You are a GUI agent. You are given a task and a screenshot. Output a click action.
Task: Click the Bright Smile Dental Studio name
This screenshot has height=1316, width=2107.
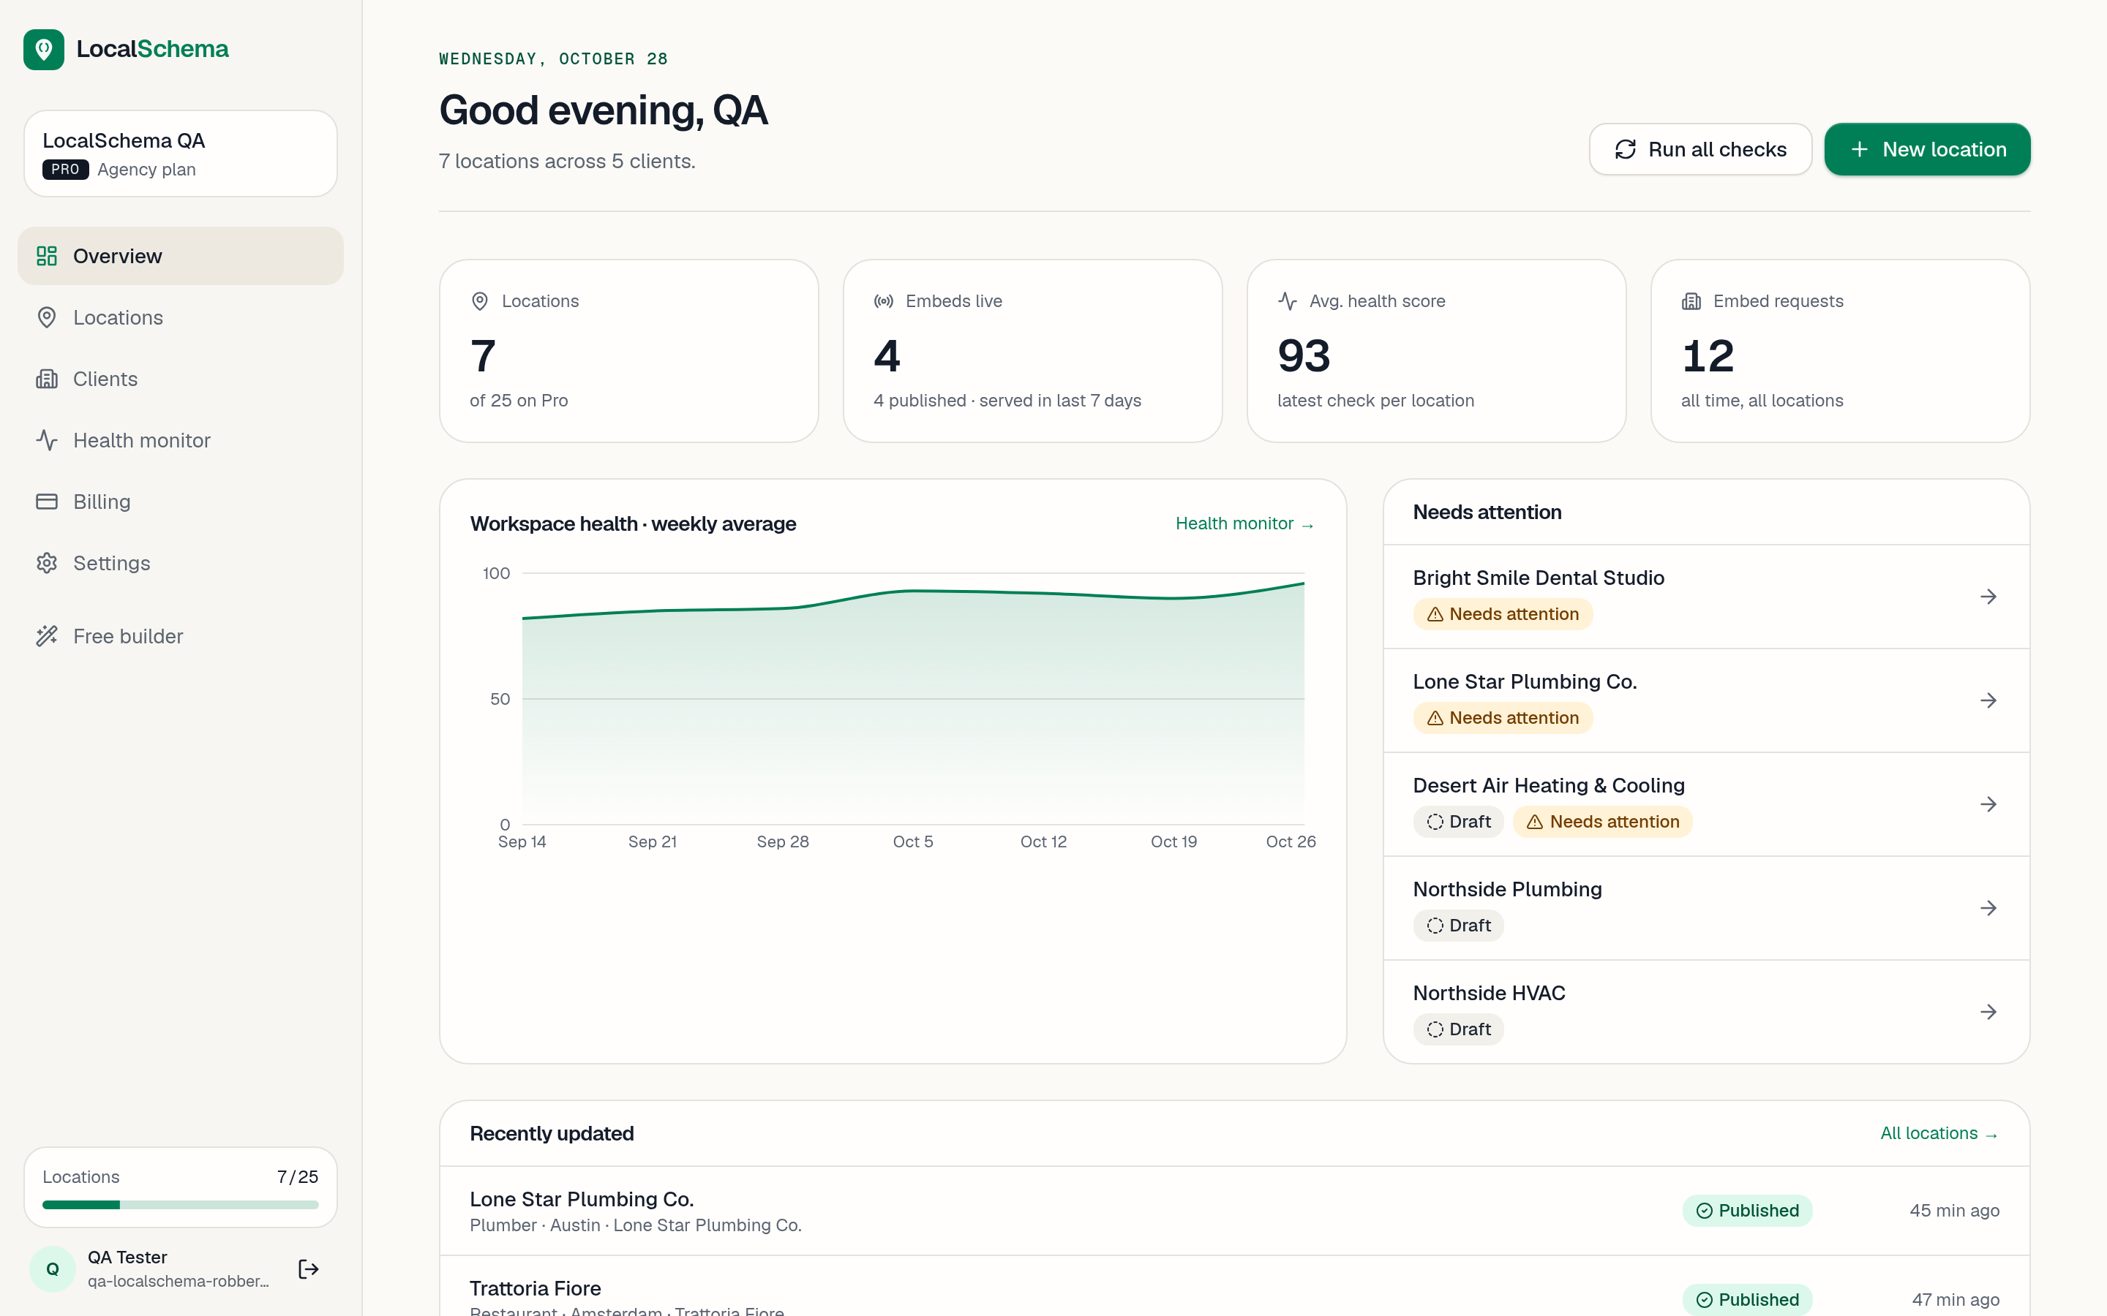[1539, 578]
